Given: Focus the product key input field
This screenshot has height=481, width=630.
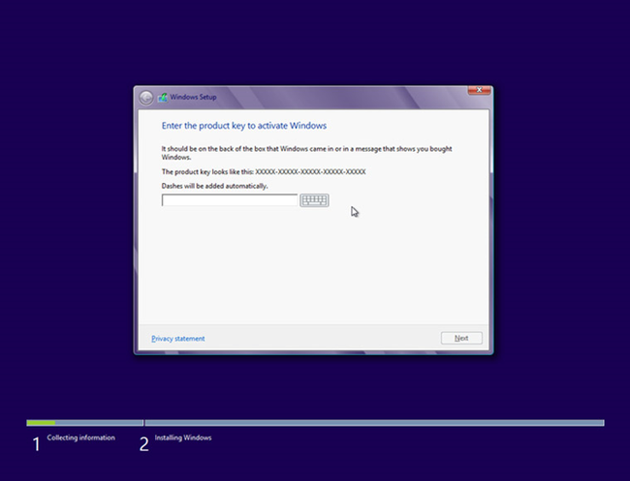Looking at the screenshot, I should coord(230,199).
